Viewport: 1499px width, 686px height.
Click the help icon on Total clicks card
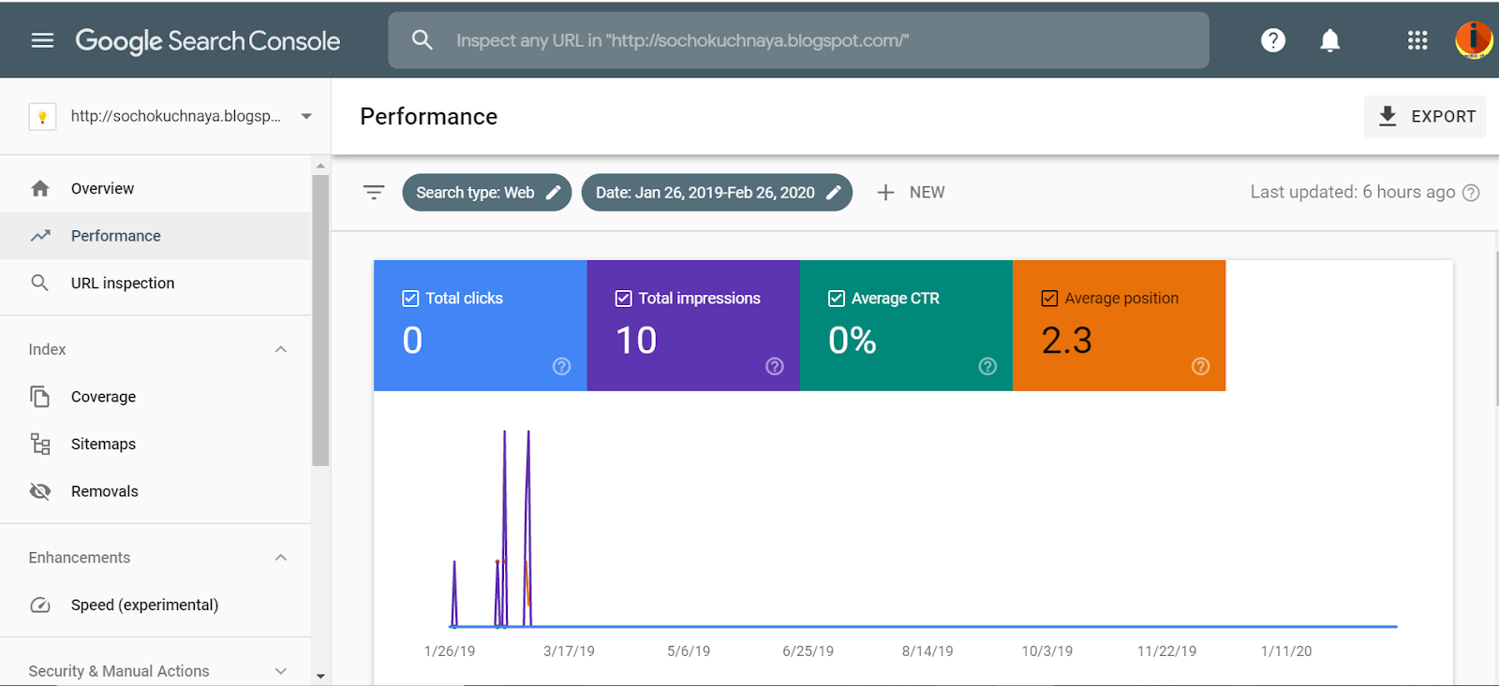pyautogui.click(x=561, y=366)
